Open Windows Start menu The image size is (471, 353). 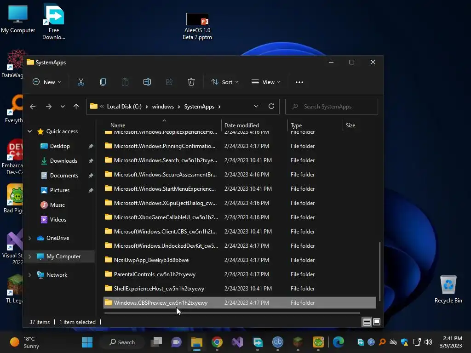tap(87, 342)
